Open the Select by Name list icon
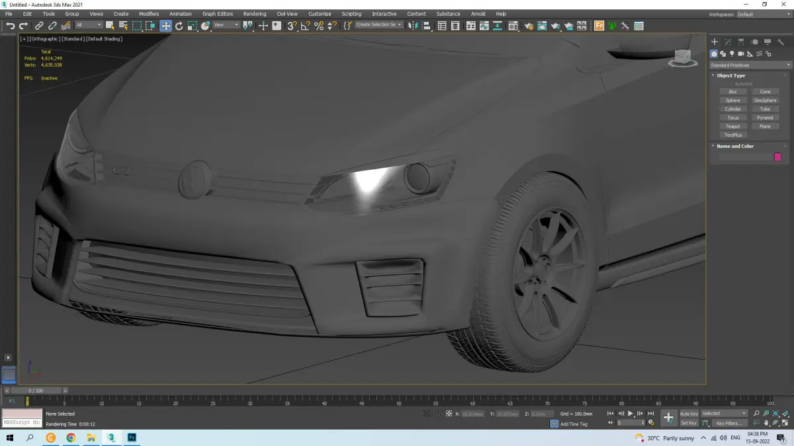This screenshot has height=446, width=794. 123,26
